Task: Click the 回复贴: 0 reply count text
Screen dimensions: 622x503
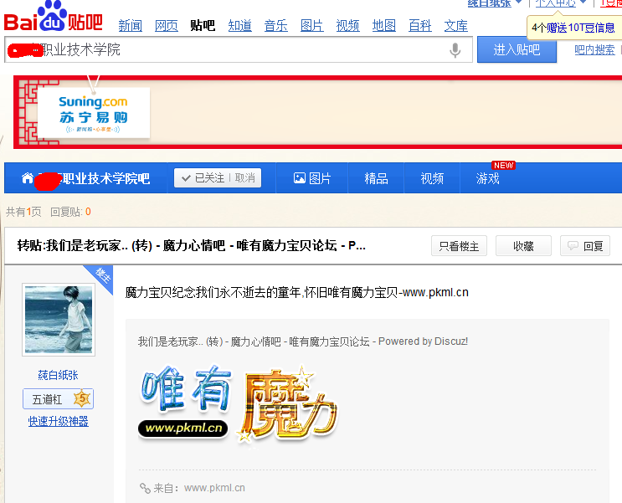Action: point(70,212)
